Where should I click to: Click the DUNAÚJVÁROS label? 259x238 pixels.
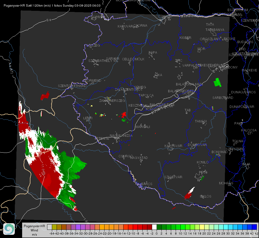click(243, 92)
